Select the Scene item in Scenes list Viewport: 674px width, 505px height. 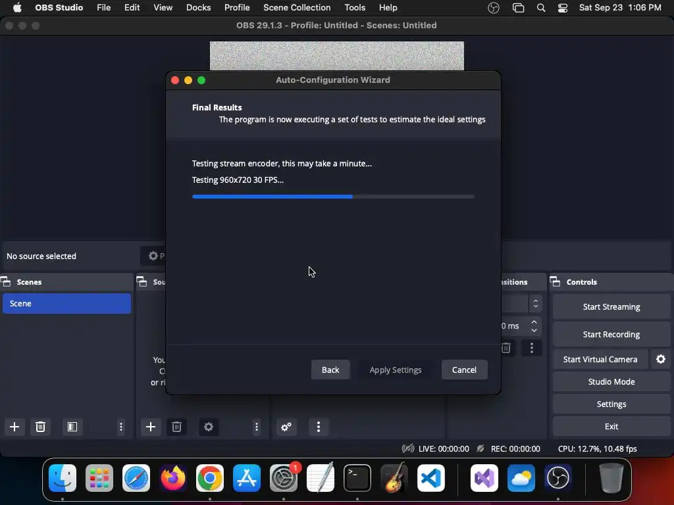click(66, 303)
